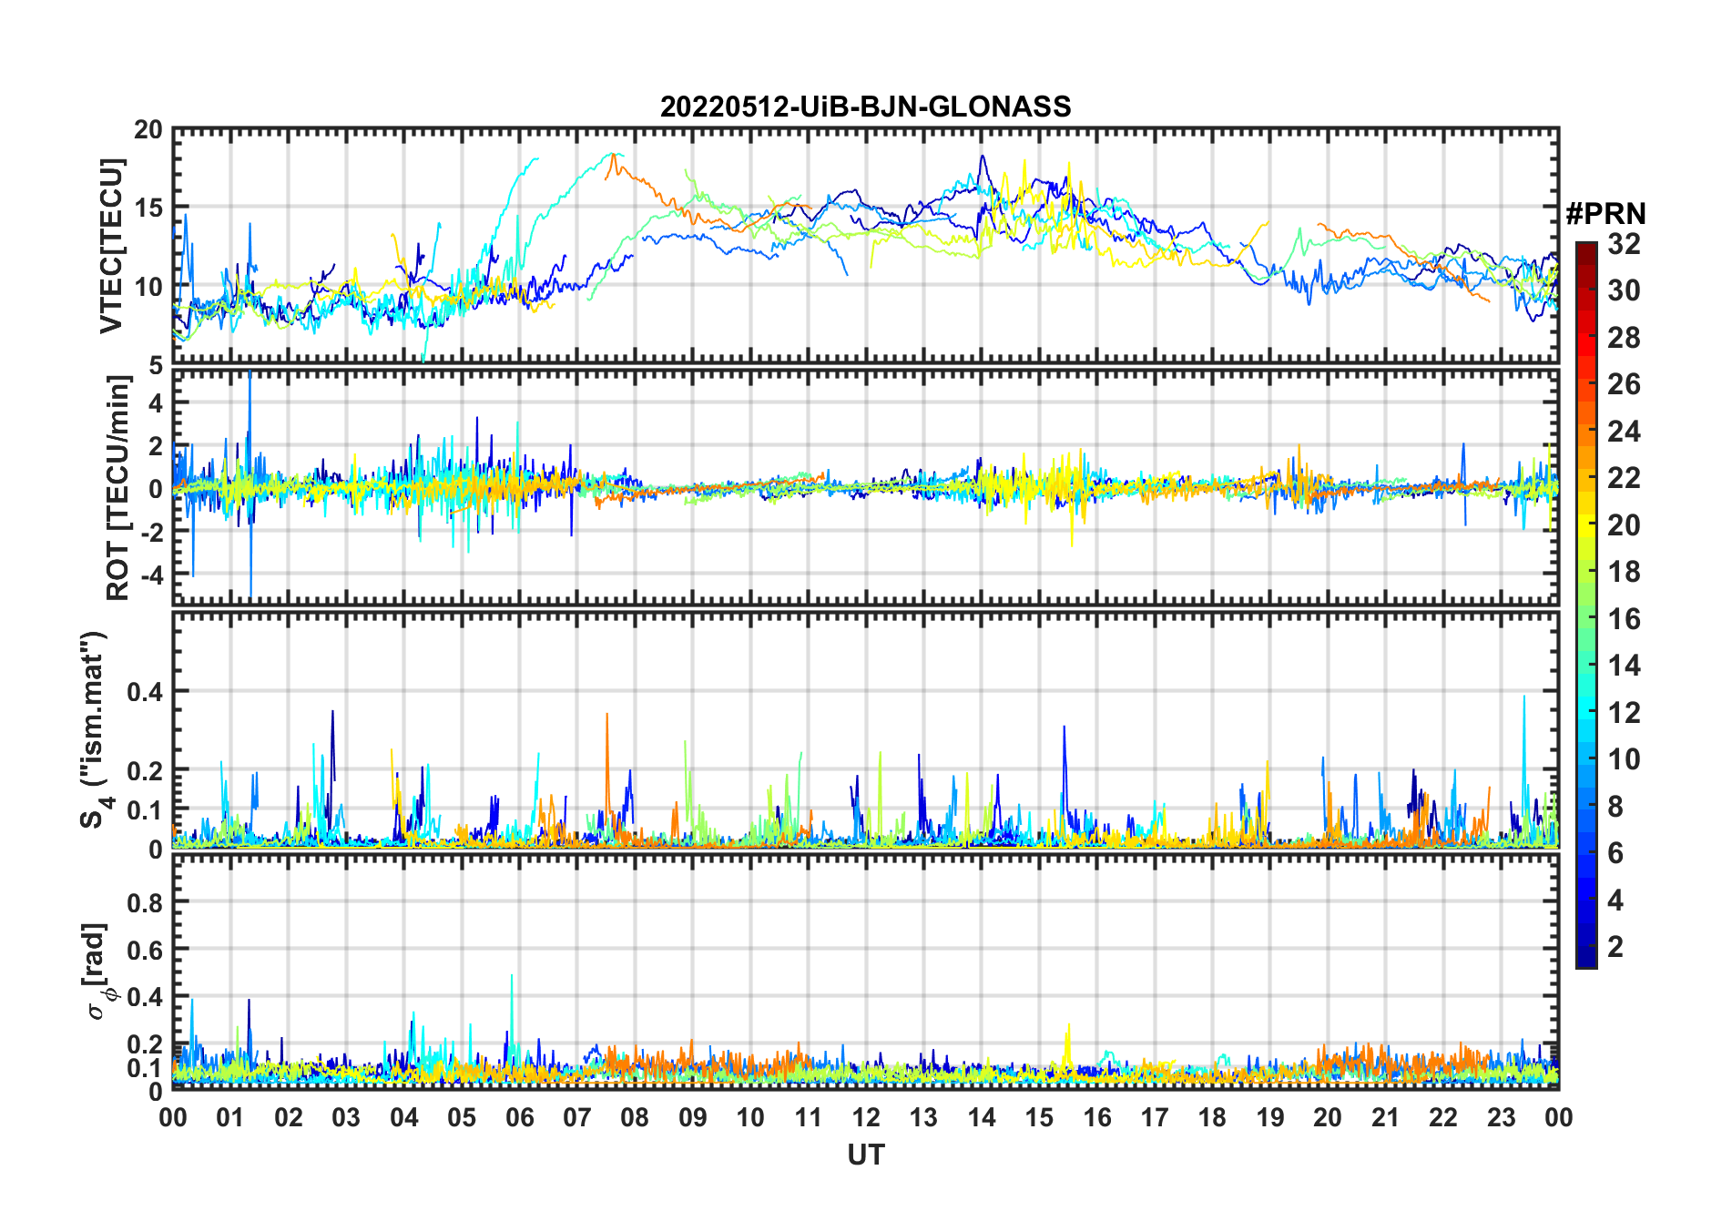Select sigma-phi axis tick value 0.6

click(145, 950)
